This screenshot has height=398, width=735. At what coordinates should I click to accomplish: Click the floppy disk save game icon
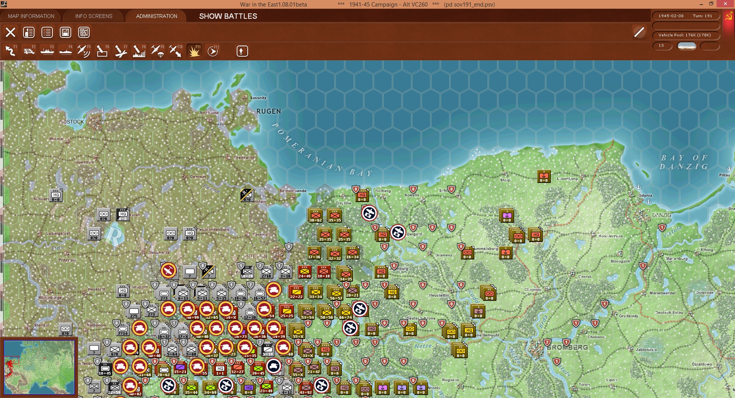65,33
